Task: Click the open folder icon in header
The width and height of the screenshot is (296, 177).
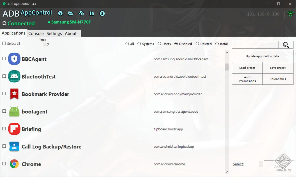Action: pyautogui.click(x=71, y=13)
